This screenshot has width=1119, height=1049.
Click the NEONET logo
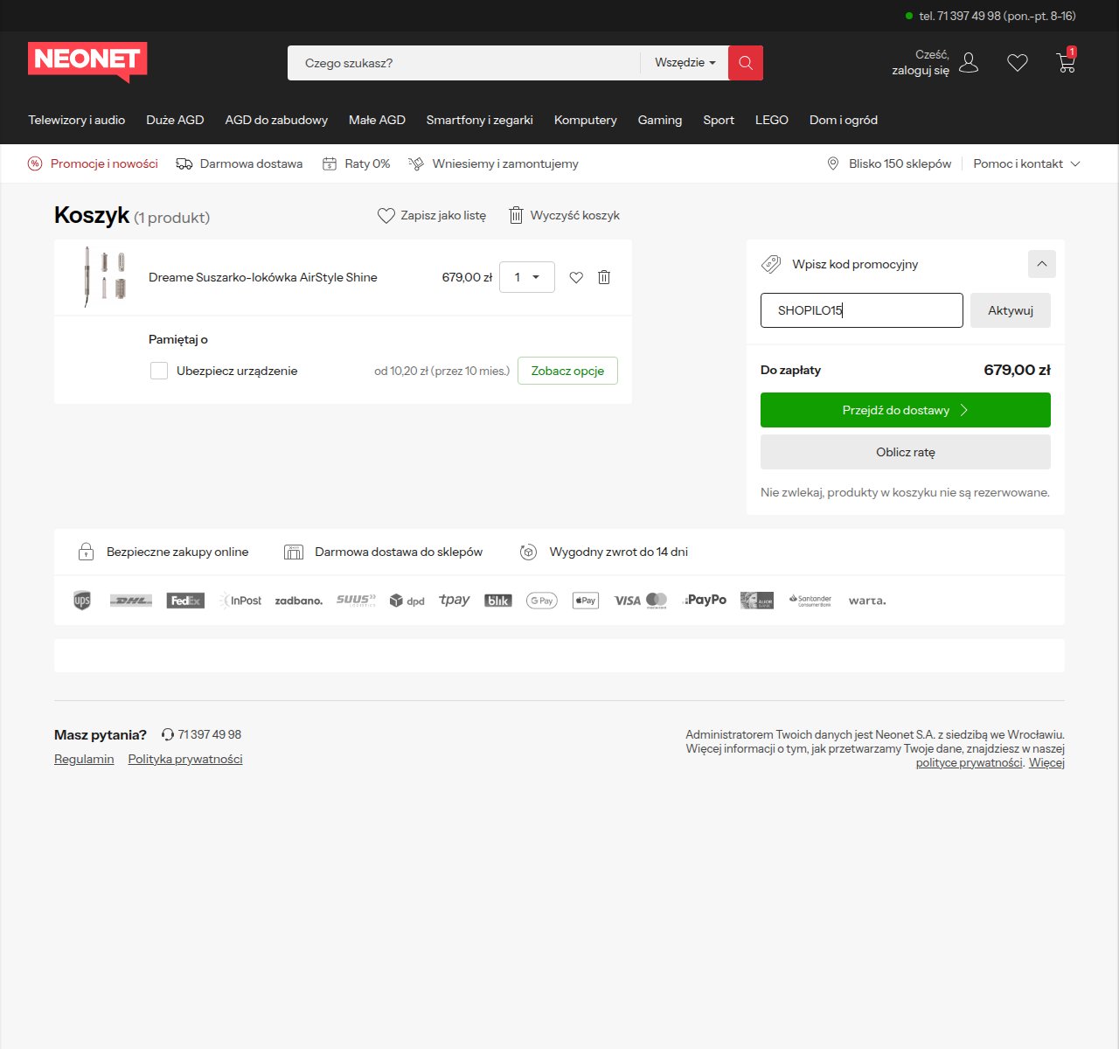(x=87, y=62)
